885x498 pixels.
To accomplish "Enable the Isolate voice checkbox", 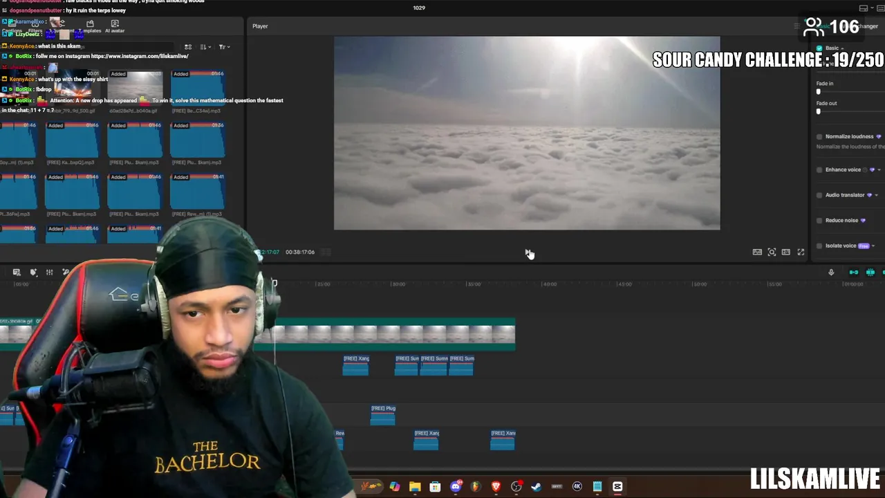I will coord(820,246).
